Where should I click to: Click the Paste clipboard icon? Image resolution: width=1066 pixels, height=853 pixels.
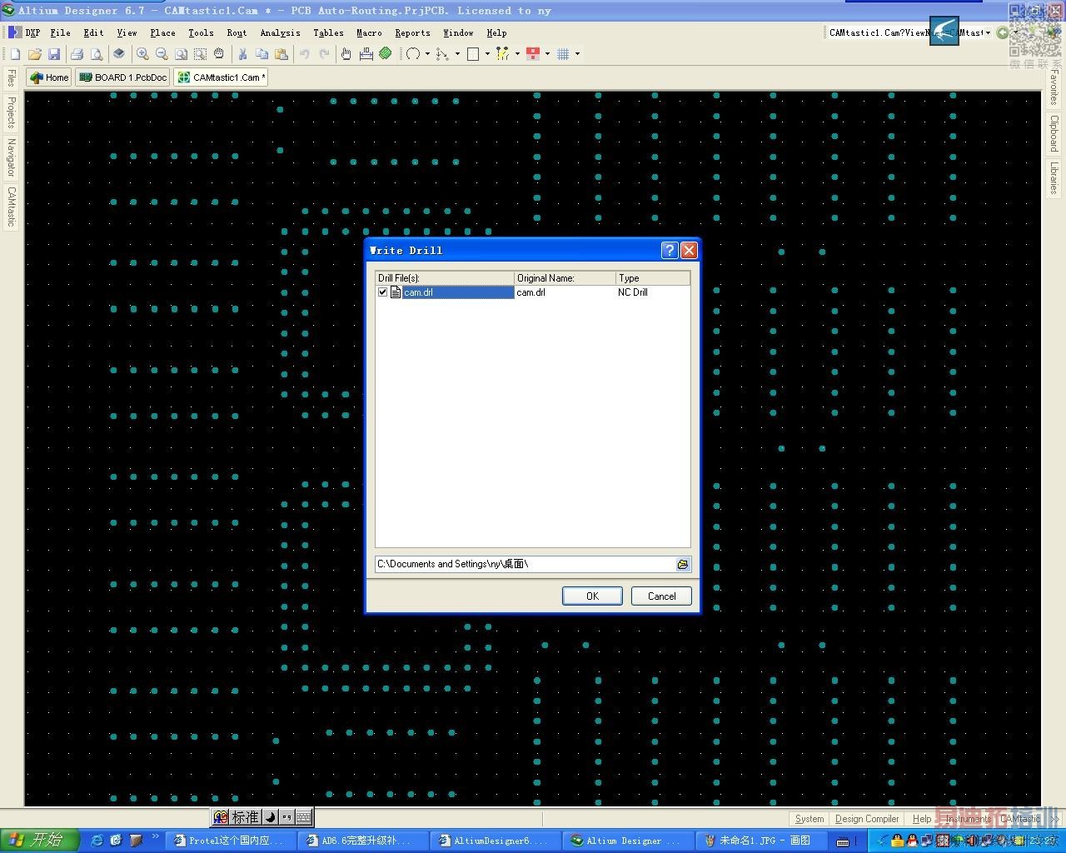(281, 54)
